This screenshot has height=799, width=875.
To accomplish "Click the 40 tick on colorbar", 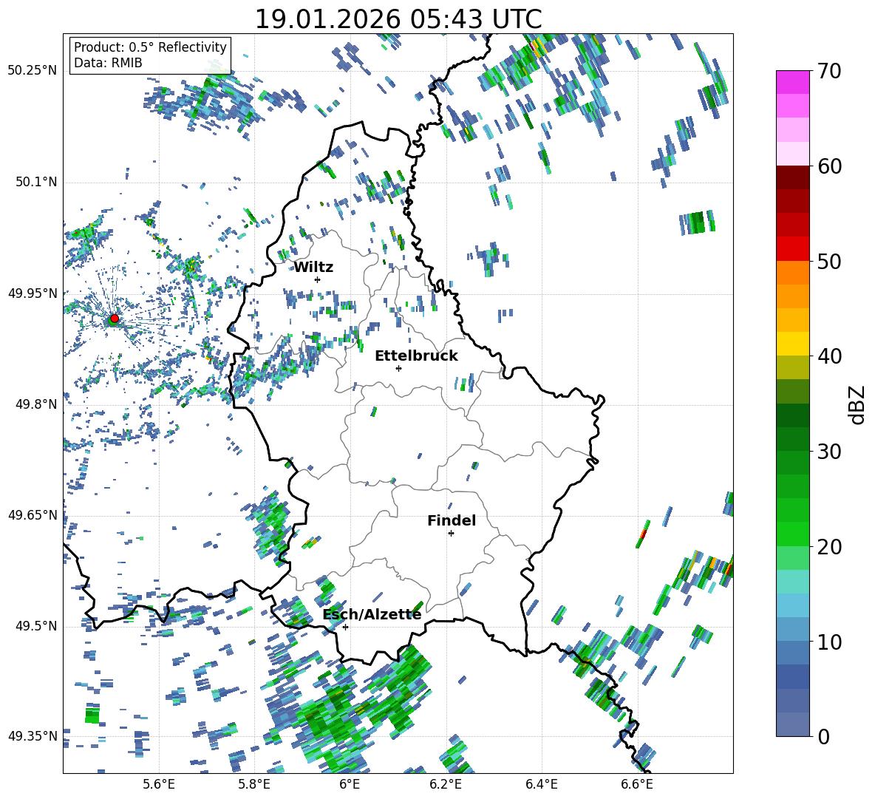I will (x=829, y=356).
